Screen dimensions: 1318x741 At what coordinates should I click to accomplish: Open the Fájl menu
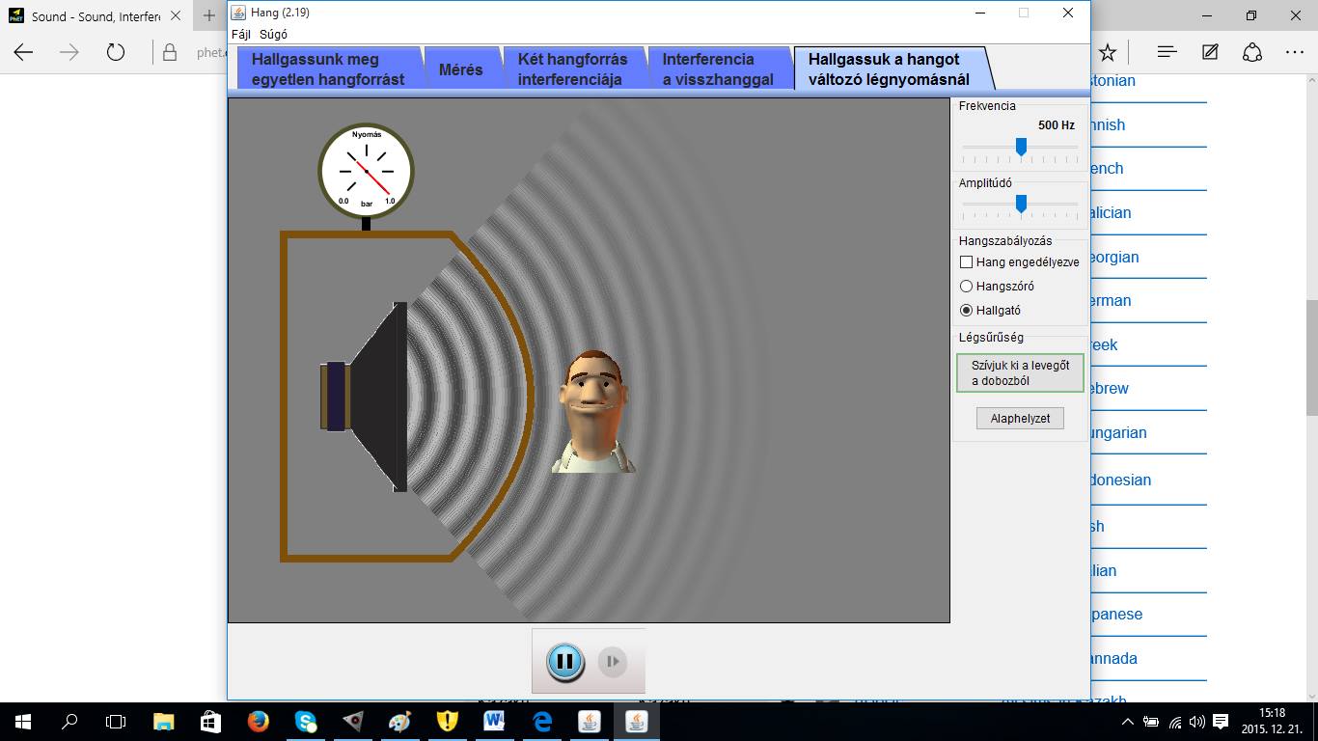point(241,35)
